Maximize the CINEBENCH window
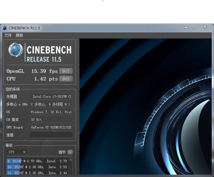 point(194,27)
